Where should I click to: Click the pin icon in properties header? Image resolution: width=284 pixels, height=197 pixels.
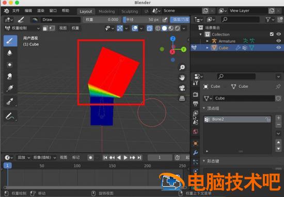[278, 87]
